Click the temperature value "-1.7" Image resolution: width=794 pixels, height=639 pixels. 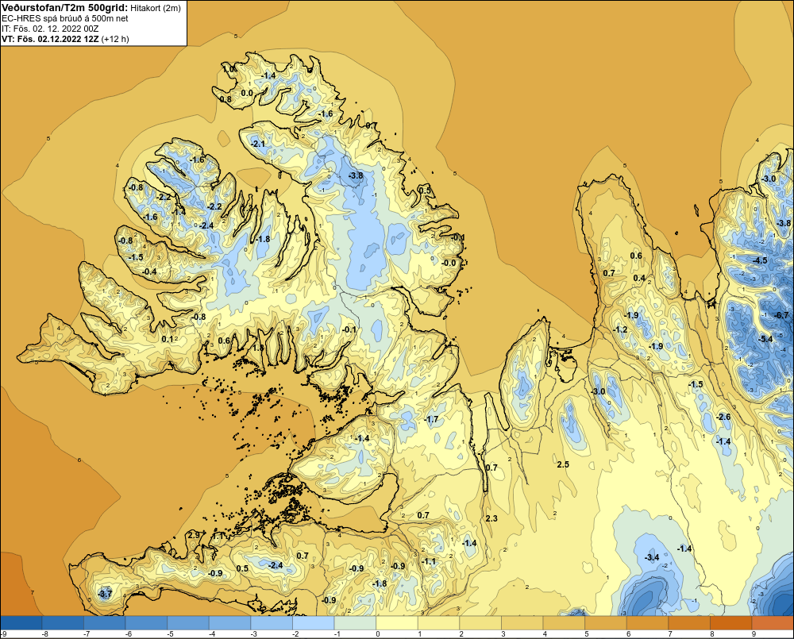(x=431, y=419)
